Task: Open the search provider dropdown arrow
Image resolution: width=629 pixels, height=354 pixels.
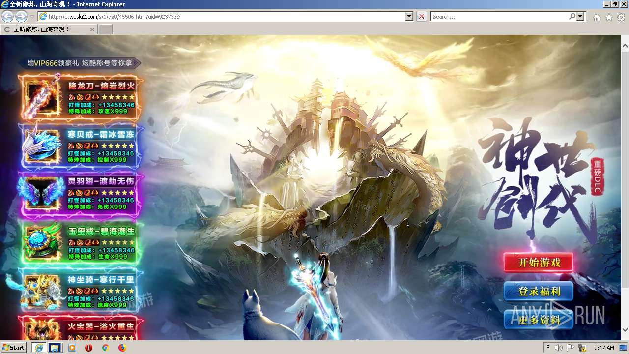Action: click(x=581, y=17)
